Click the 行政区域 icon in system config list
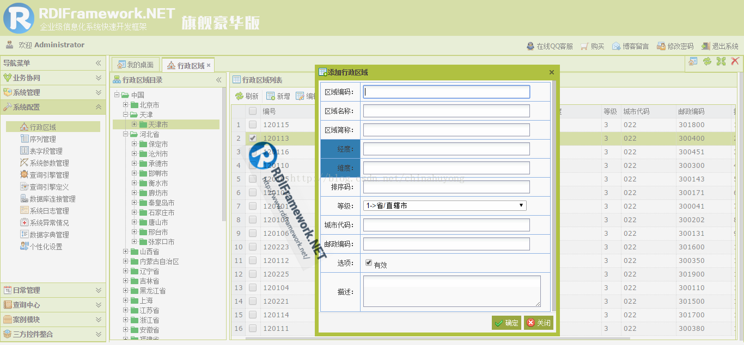 tap(24, 127)
